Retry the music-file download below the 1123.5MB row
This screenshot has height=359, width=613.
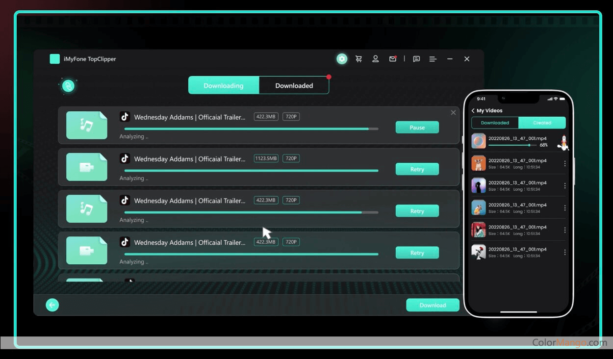pos(417,211)
